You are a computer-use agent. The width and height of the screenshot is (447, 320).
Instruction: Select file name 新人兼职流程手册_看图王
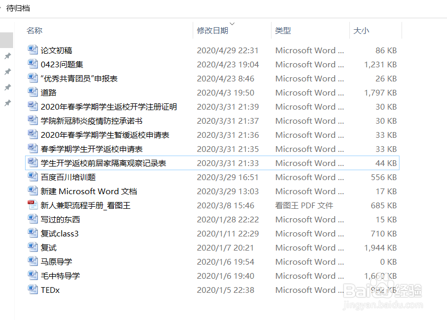86,206
